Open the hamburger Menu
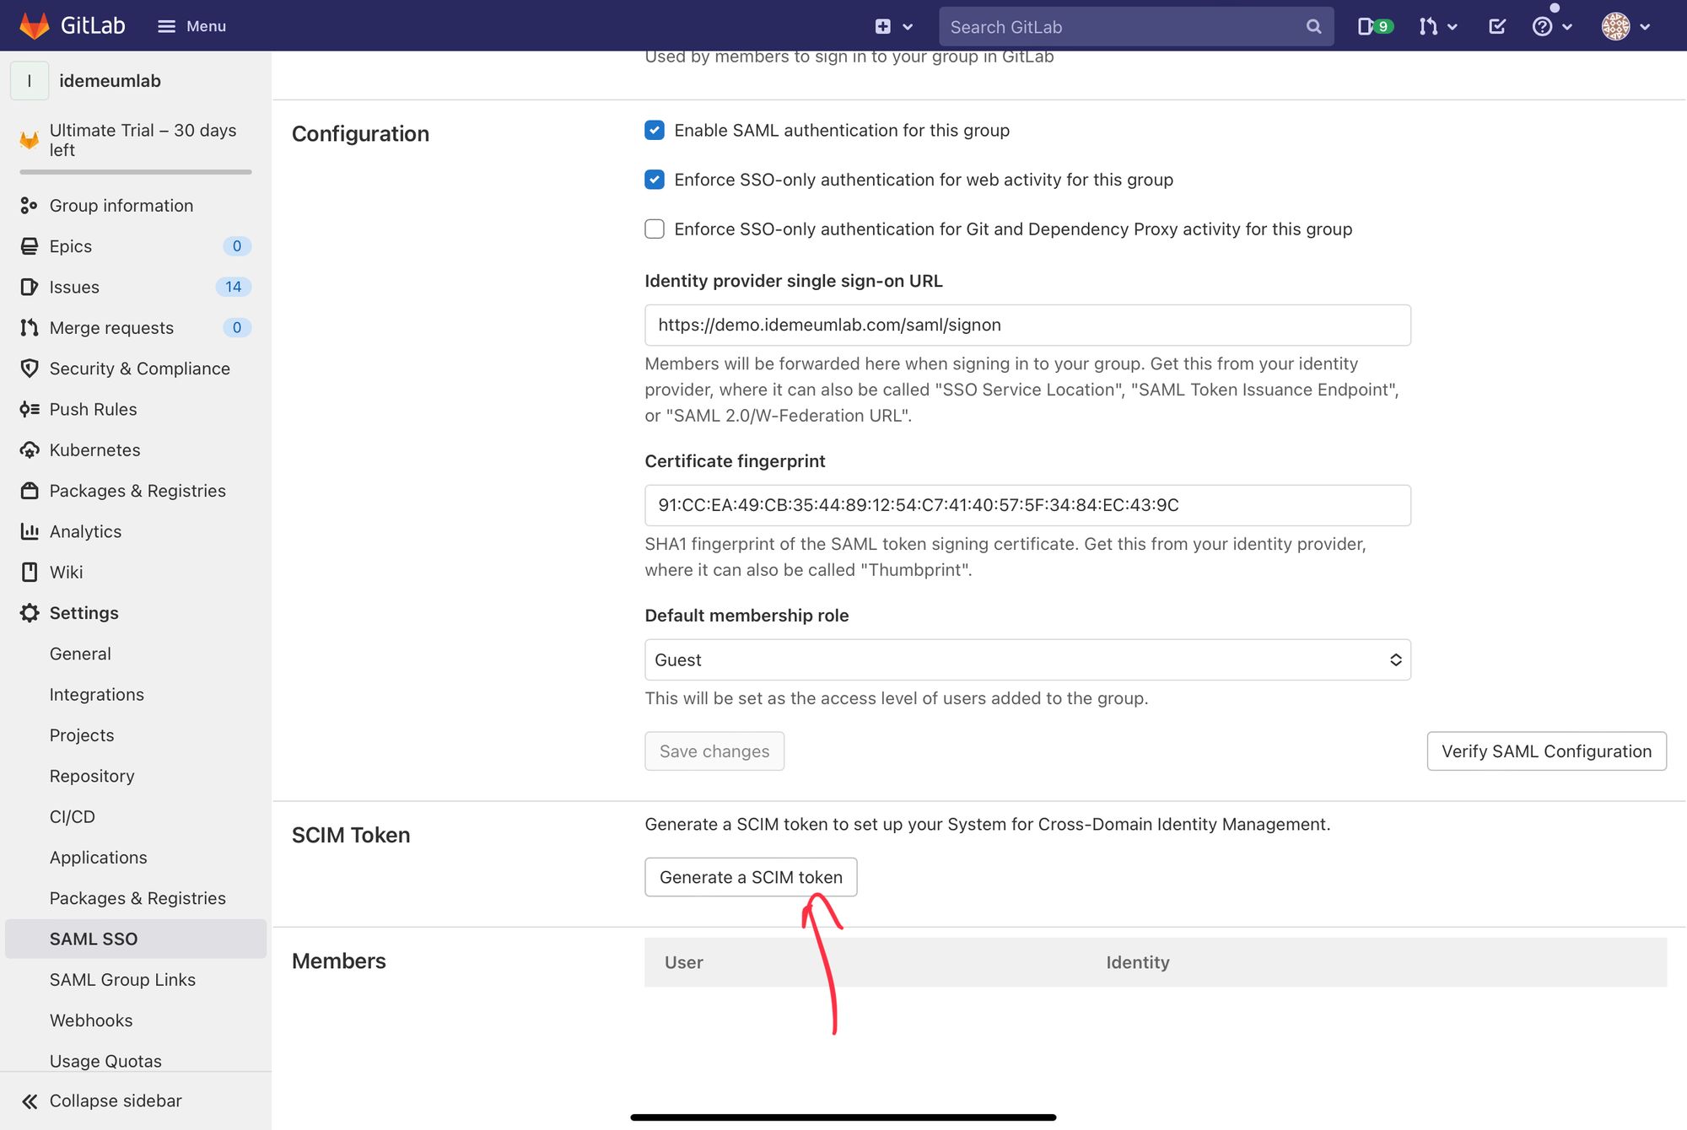Screen dimensions: 1687x1130 coord(192,26)
